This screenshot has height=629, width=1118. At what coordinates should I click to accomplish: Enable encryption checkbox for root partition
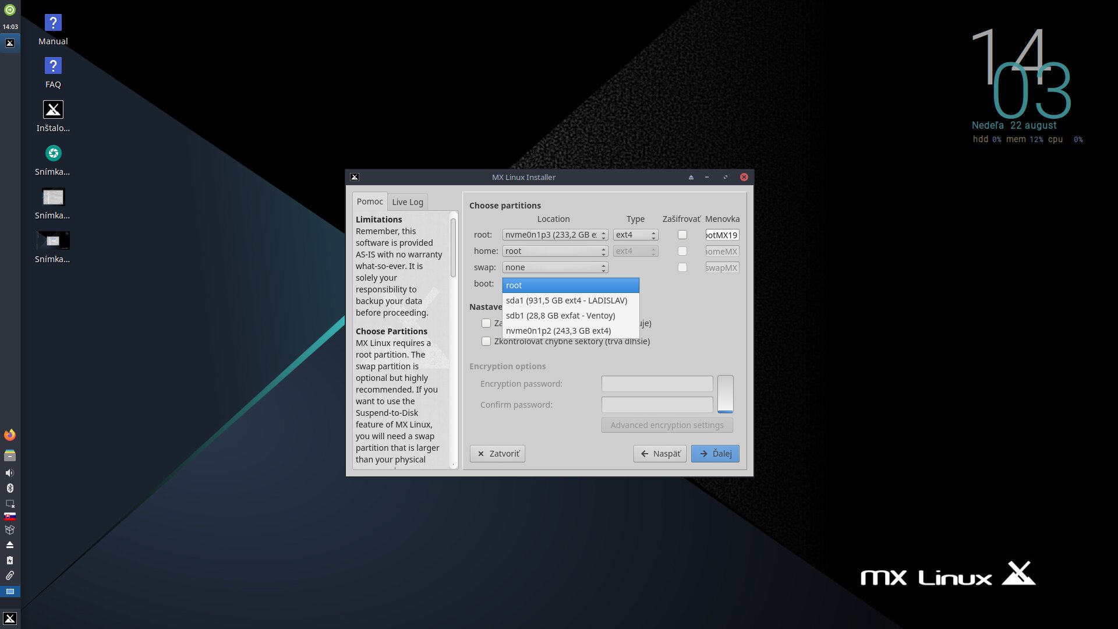coord(682,235)
